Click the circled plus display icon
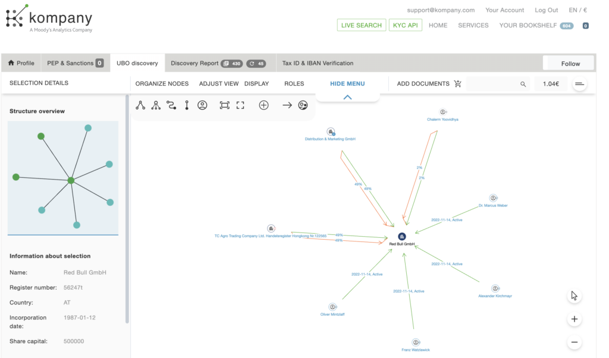The image size is (609, 358). [264, 105]
